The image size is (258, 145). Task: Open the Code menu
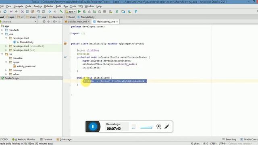pyautogui.click(x=28, y=6)
